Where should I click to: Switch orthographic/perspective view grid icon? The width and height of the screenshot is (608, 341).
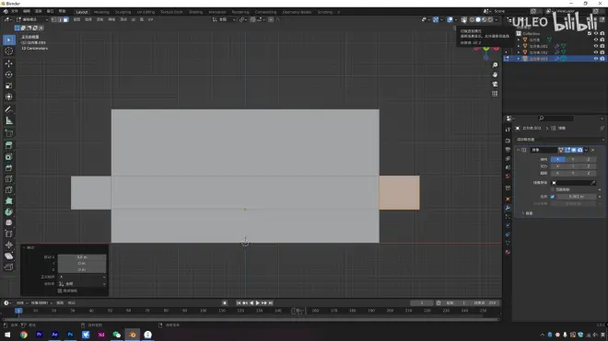[495, 94]
